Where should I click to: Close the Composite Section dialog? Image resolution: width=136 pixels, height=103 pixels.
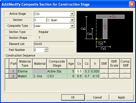click(132, 4)
